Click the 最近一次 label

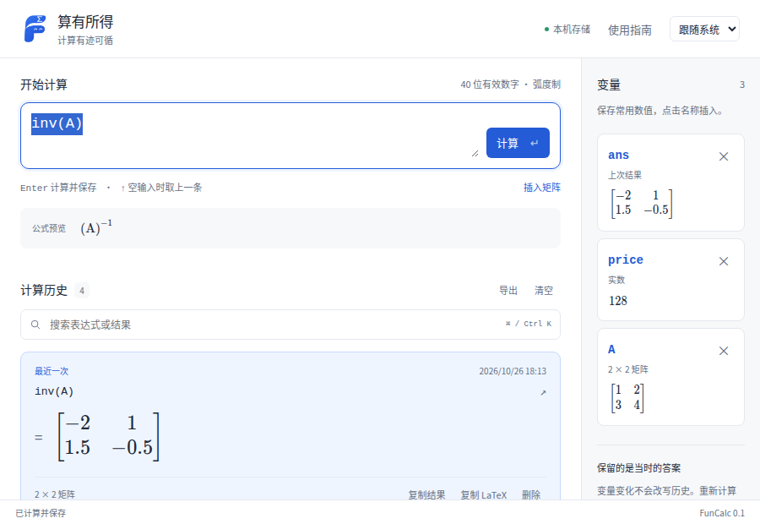click(x=52, y=371)
